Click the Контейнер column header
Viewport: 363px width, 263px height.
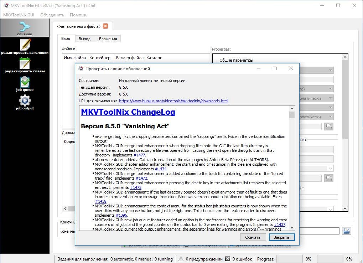pyautogui.click(x=100, y=58)
